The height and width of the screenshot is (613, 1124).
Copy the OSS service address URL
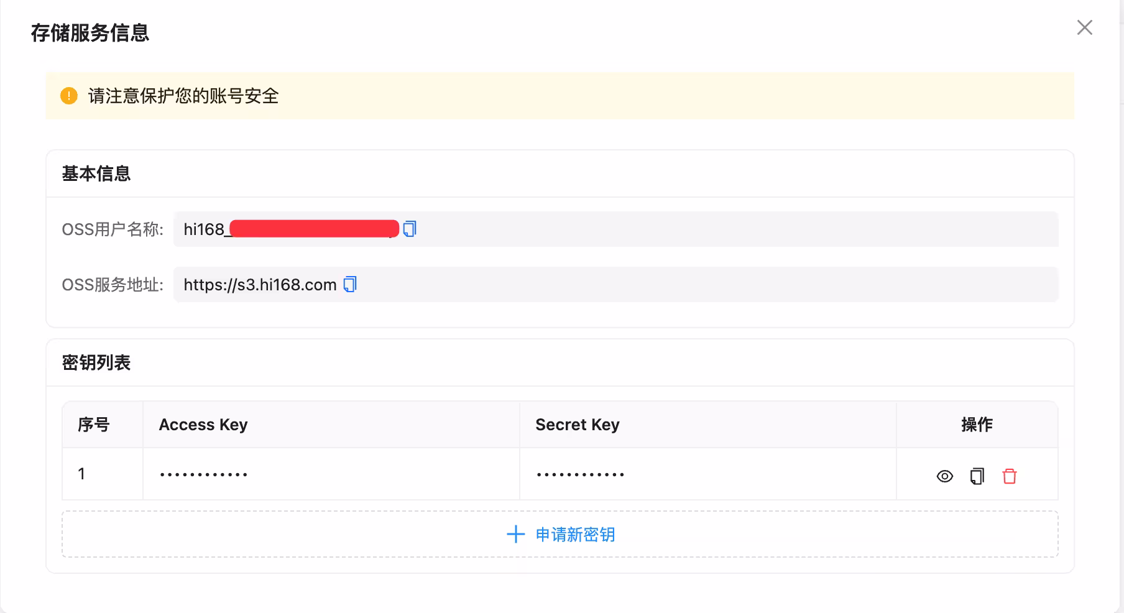(350, 285)
